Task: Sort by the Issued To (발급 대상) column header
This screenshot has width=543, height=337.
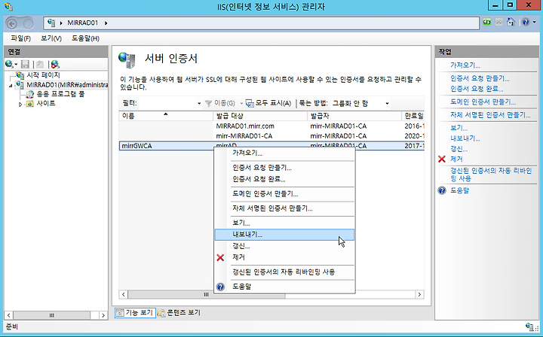Action: (260, 116)
